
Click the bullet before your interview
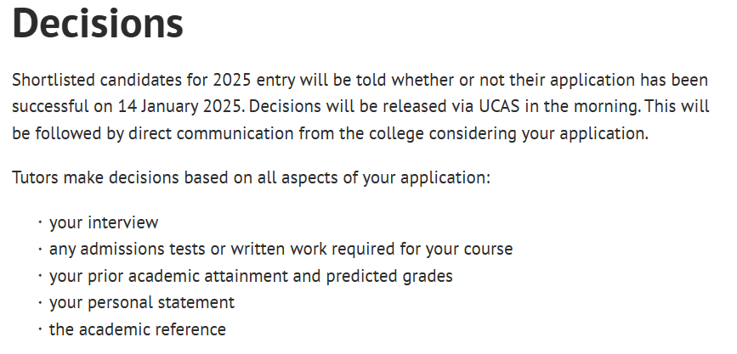tap(39, 223)
